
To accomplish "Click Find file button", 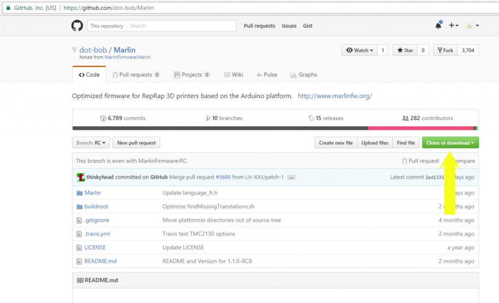I will 406,143.
